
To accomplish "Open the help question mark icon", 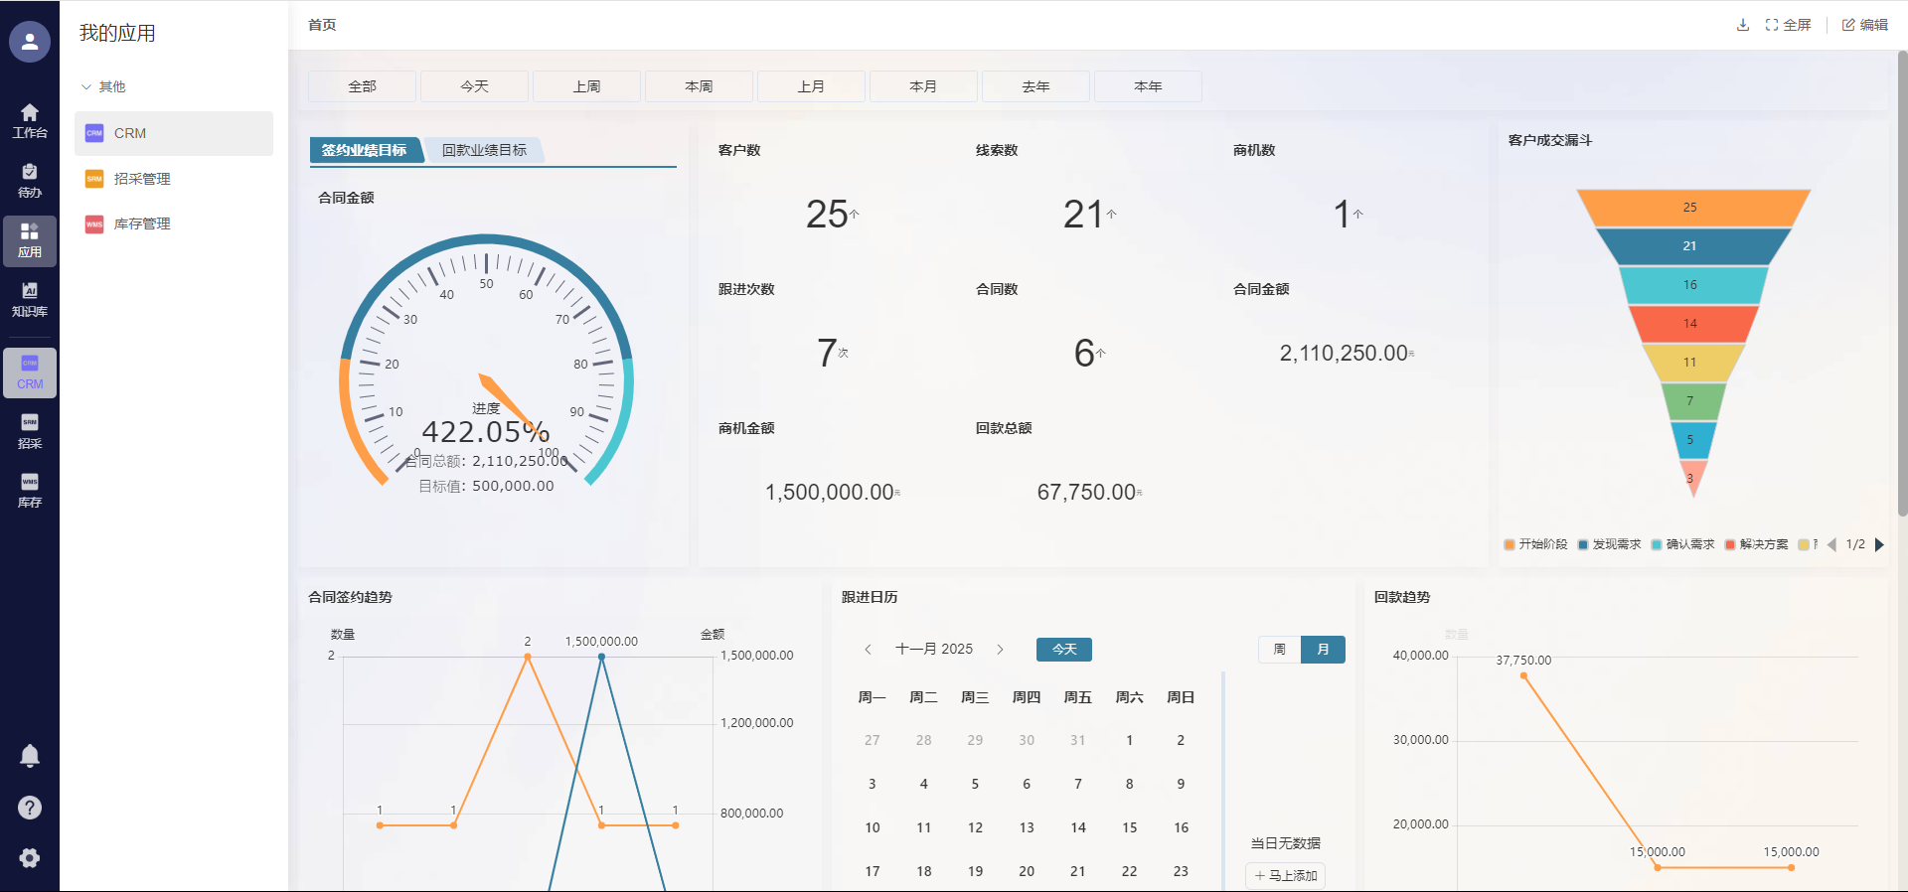I will [x=30, y=808].
